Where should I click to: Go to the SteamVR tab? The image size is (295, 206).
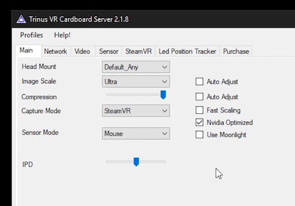pos(139,51)
